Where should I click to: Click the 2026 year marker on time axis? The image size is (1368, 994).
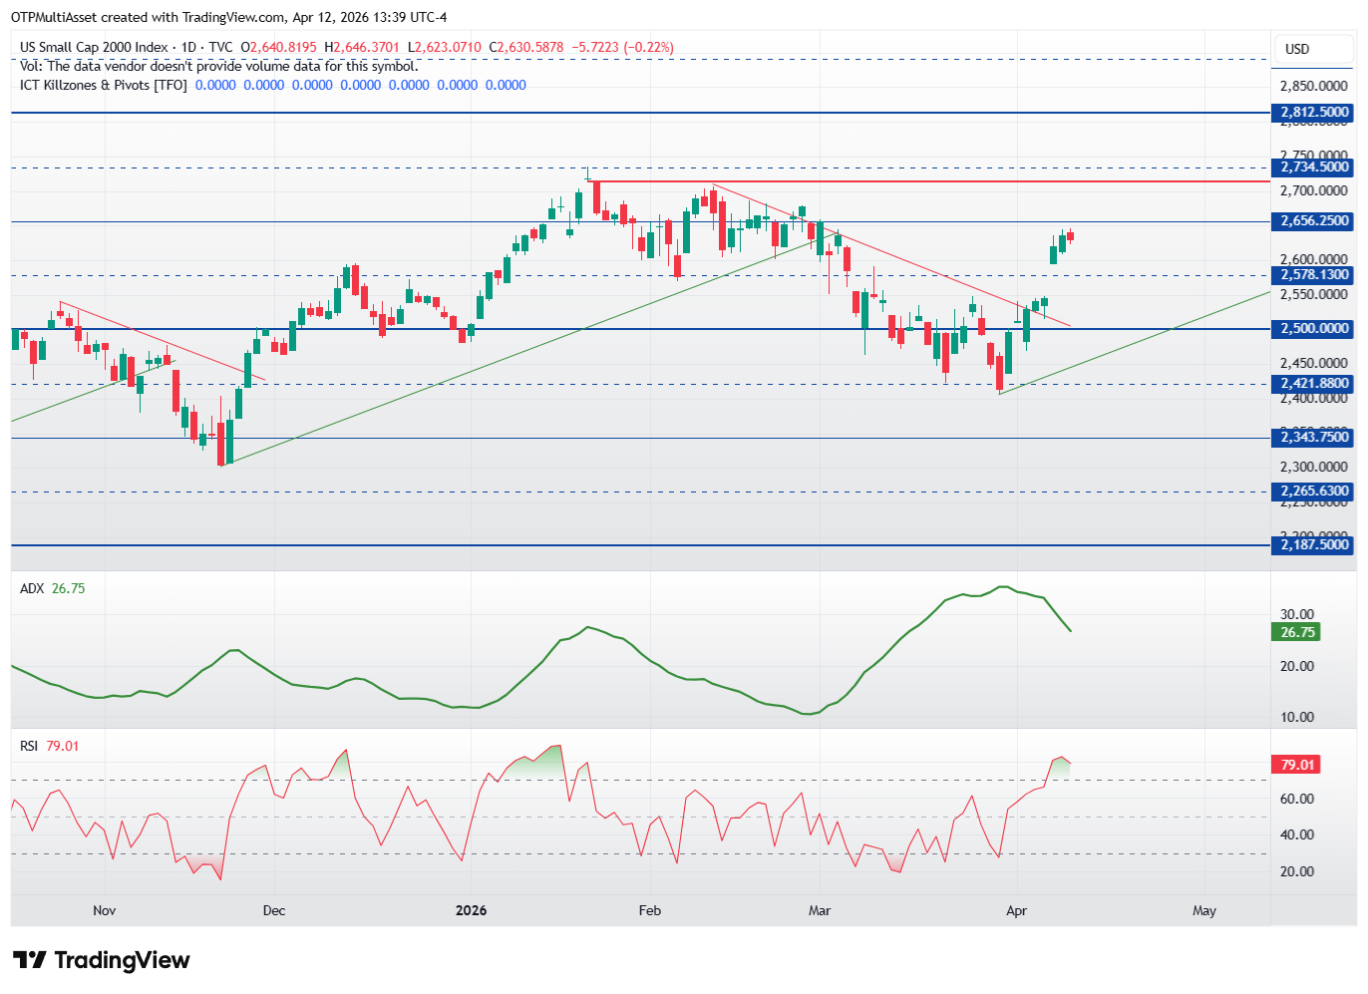click(x=471, y=910)
